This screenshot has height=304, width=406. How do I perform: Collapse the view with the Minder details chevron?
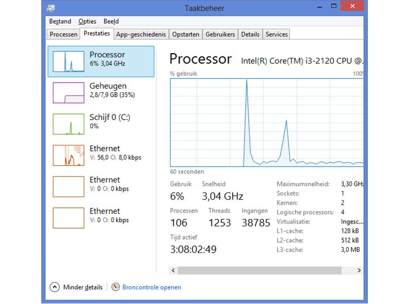click(55, 287)
